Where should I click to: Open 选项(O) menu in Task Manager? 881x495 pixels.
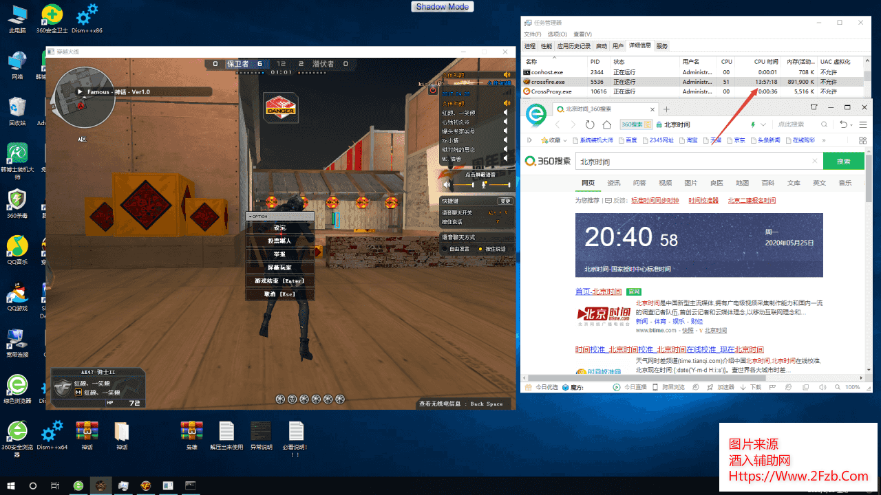(x=558, y=34)
